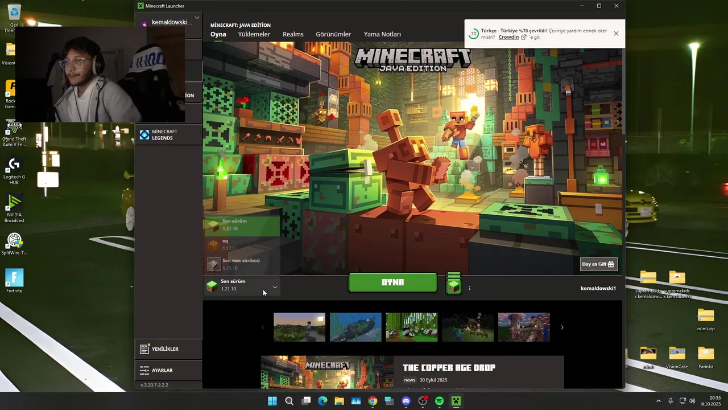Open the three-dot menu beside the play button
Screen dimensions: 728x410
470,288
